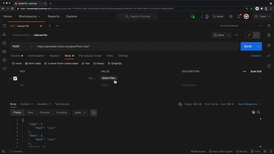
Task: Open the Environments sidebar icon
Action: (4, 43)
